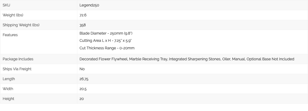The image size is (308, 111).
Task: Select the Legend250 SKU value
Action: 89,5
